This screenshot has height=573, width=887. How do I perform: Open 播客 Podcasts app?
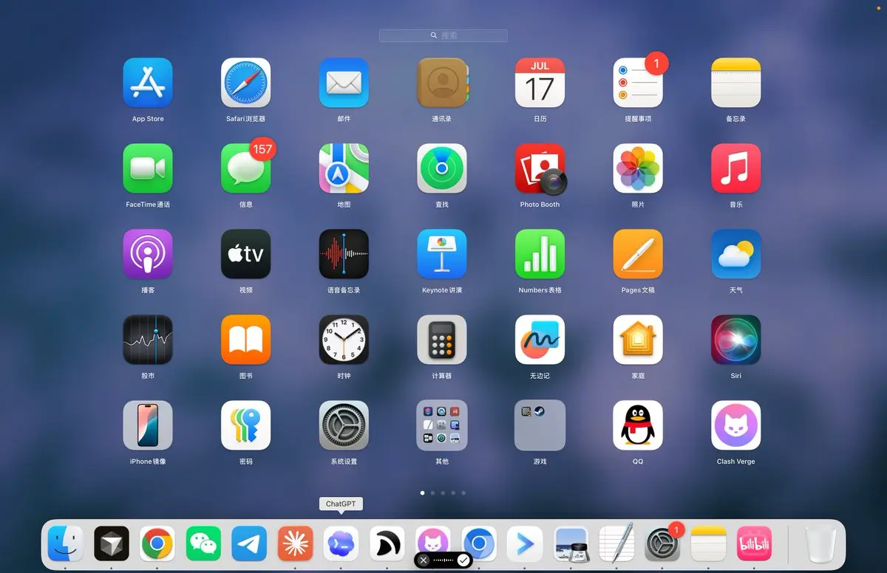click(148, 254)
